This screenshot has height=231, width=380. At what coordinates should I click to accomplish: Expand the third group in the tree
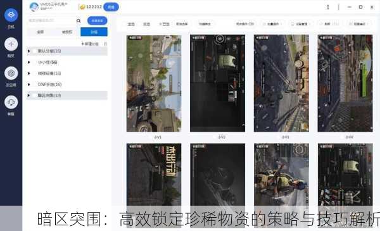click(29, 73)
